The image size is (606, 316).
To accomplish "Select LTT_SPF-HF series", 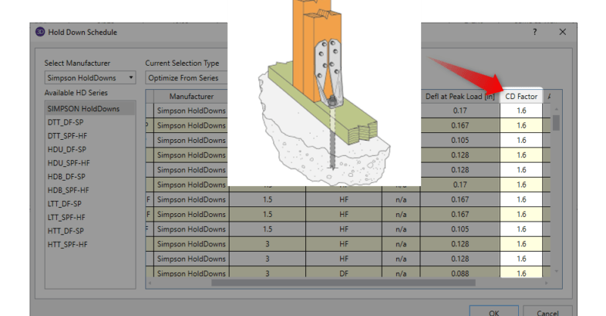I will pyautogui.click(x=66, y=217).
